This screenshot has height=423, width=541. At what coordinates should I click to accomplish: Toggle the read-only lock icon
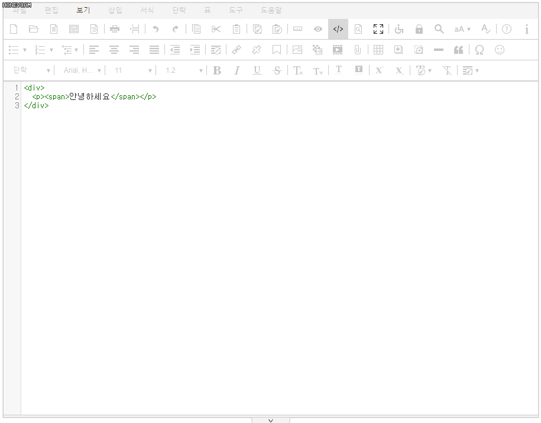(x=419, y=29)
